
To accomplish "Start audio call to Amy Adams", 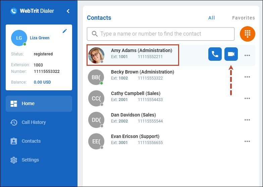I will click(x=215, y=54).
